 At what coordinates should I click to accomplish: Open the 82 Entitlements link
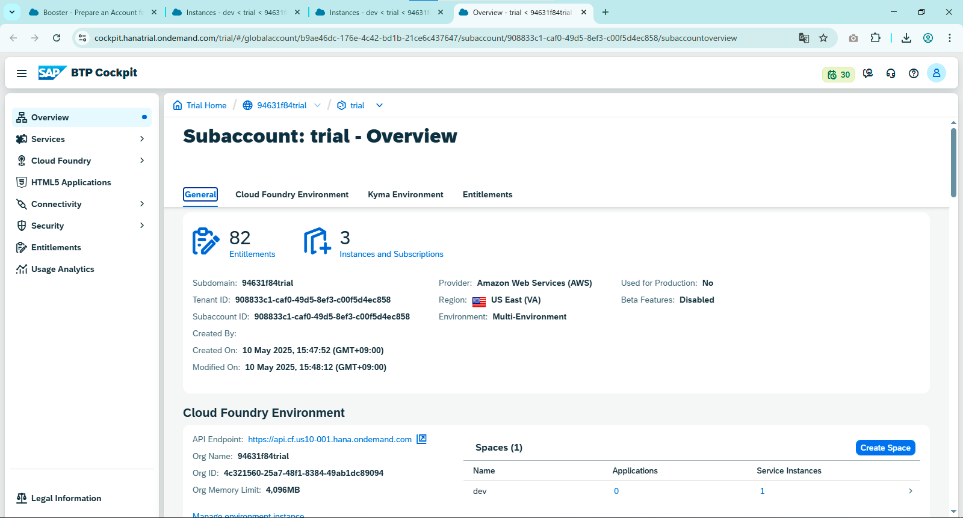coord(252,254)
